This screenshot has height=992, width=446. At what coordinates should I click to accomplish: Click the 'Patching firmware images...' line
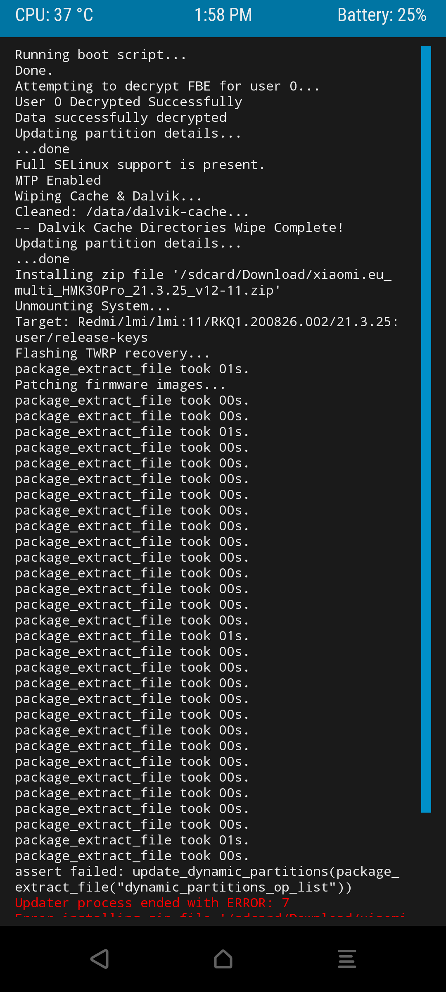pyautogui.click(x=120, y=385)
